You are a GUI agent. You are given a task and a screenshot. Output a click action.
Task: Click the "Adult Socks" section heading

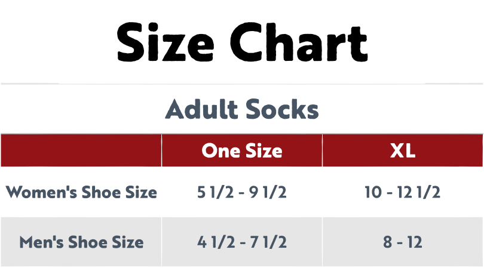[x=241, y=109]
